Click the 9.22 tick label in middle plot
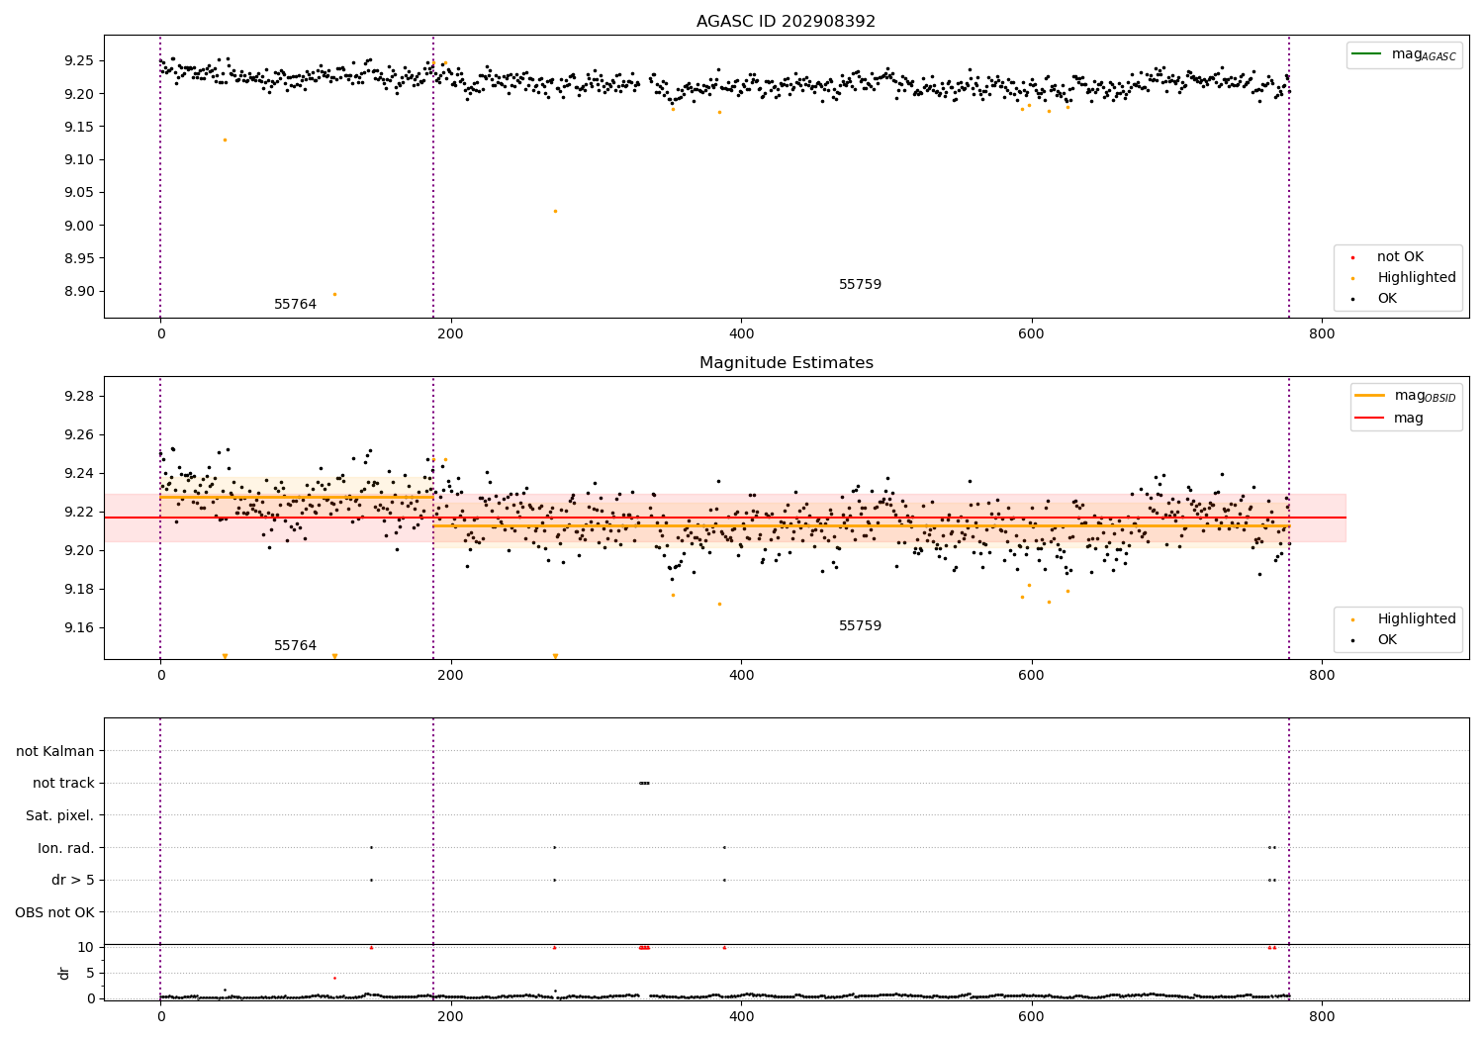Screen dimensions: 1484x1039 pos(78,513)
